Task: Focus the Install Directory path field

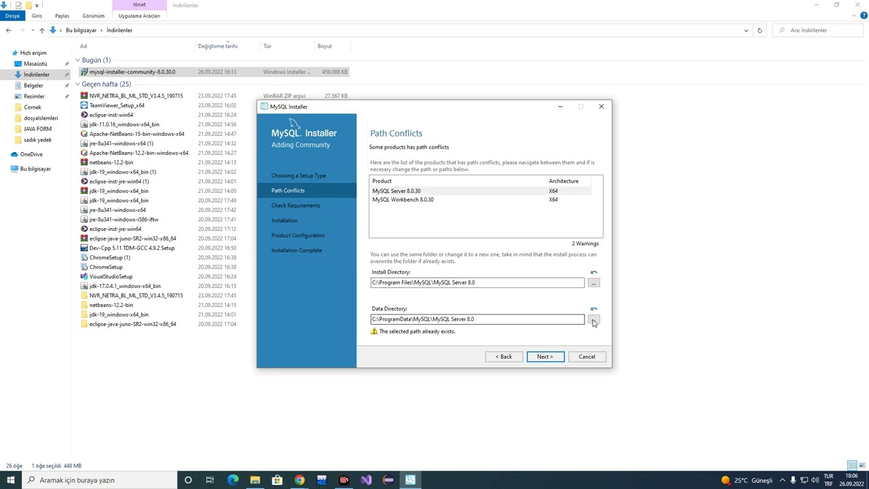Action: tap(477, 283)
